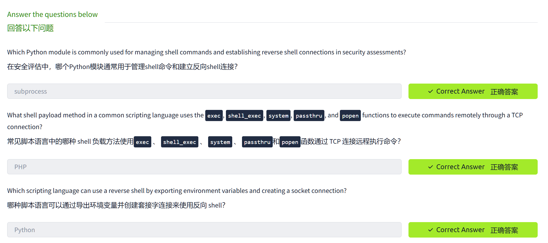Screen dimensions: 548x243
Task: Click the exec code tag in the English question
Action: [x=214, y=116]
